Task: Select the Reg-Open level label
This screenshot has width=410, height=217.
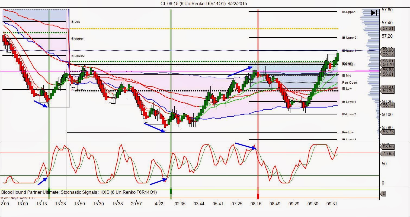Action: pyautogui.click(x=349, y=83)
